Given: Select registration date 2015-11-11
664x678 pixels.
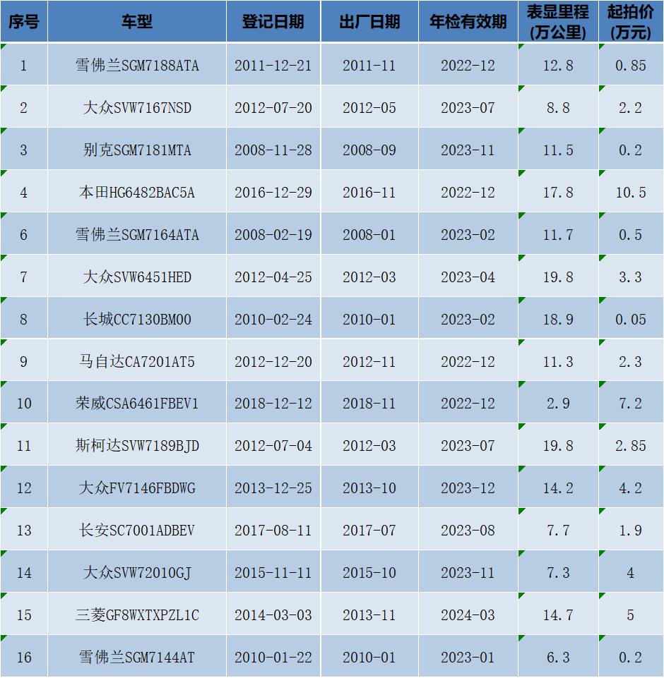Looking at the screenshot, I should tap(273, 572).
